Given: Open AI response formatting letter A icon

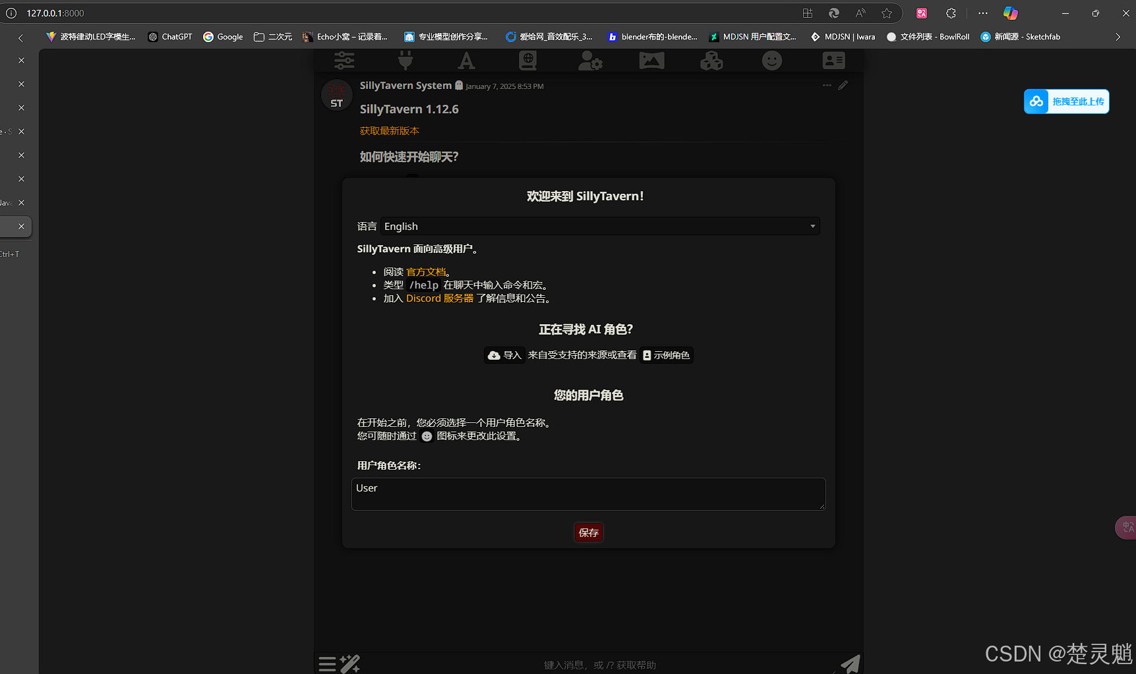Looking at the screenshot, I should [x=466, y=61].
